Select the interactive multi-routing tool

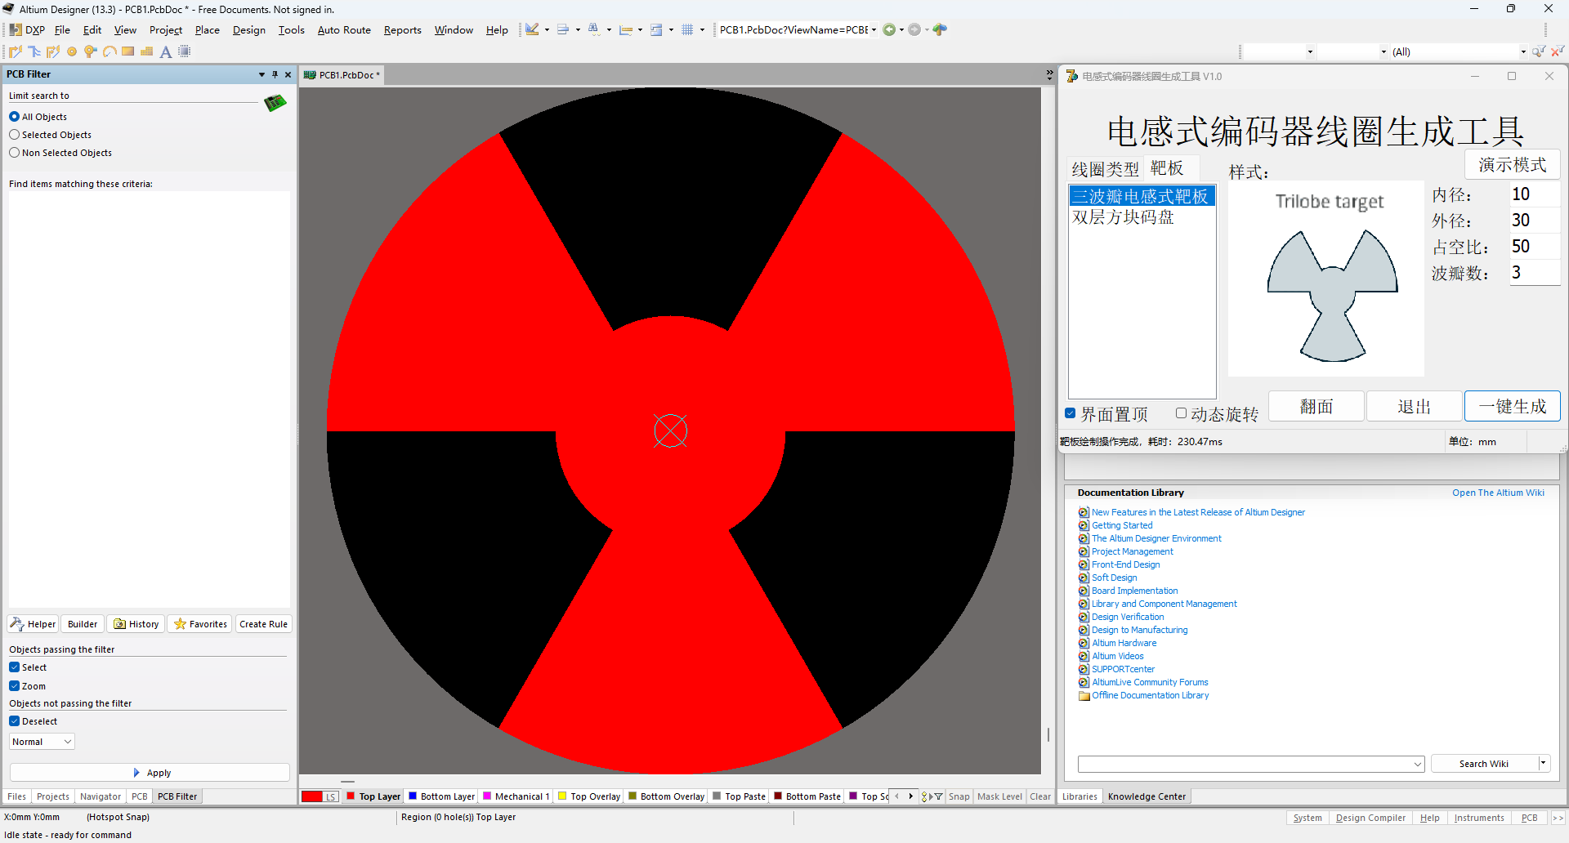coord(34,51)
